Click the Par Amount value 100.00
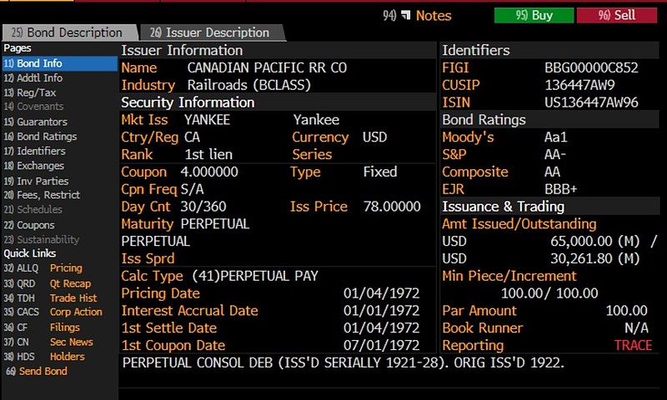Image resolution: width=667 pixels, height=400 pixels. tap(627, 310)
